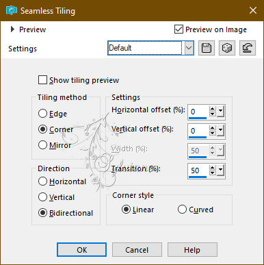This screenshot has width=264, height=265.
Task: Click the reset to default arrow icon
Action: pos(248,48)
